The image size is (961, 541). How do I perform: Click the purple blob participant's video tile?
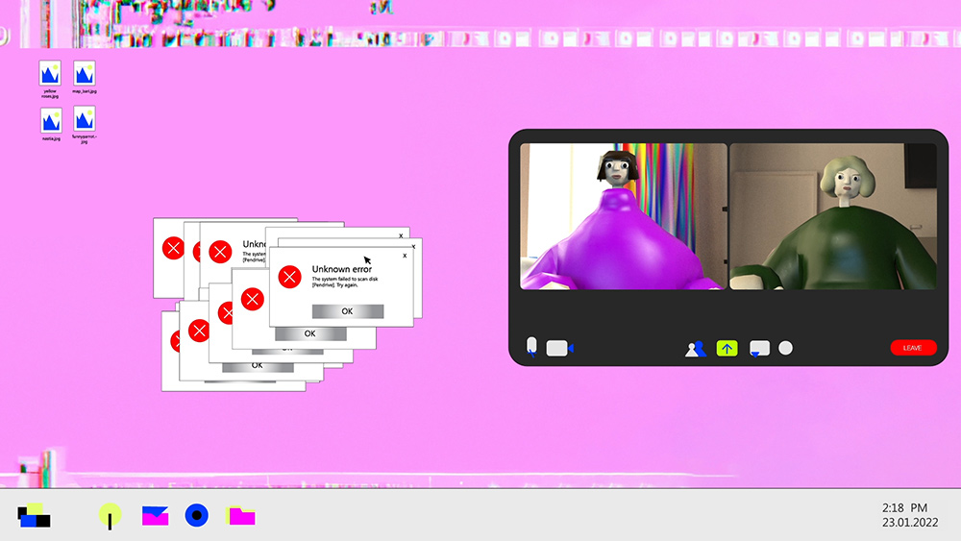click(x=623, y=216)
